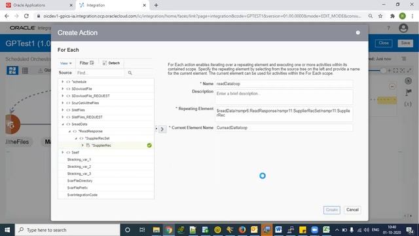
Task: Collapse the SupplierRecSet node
Action: pos(76,138)
